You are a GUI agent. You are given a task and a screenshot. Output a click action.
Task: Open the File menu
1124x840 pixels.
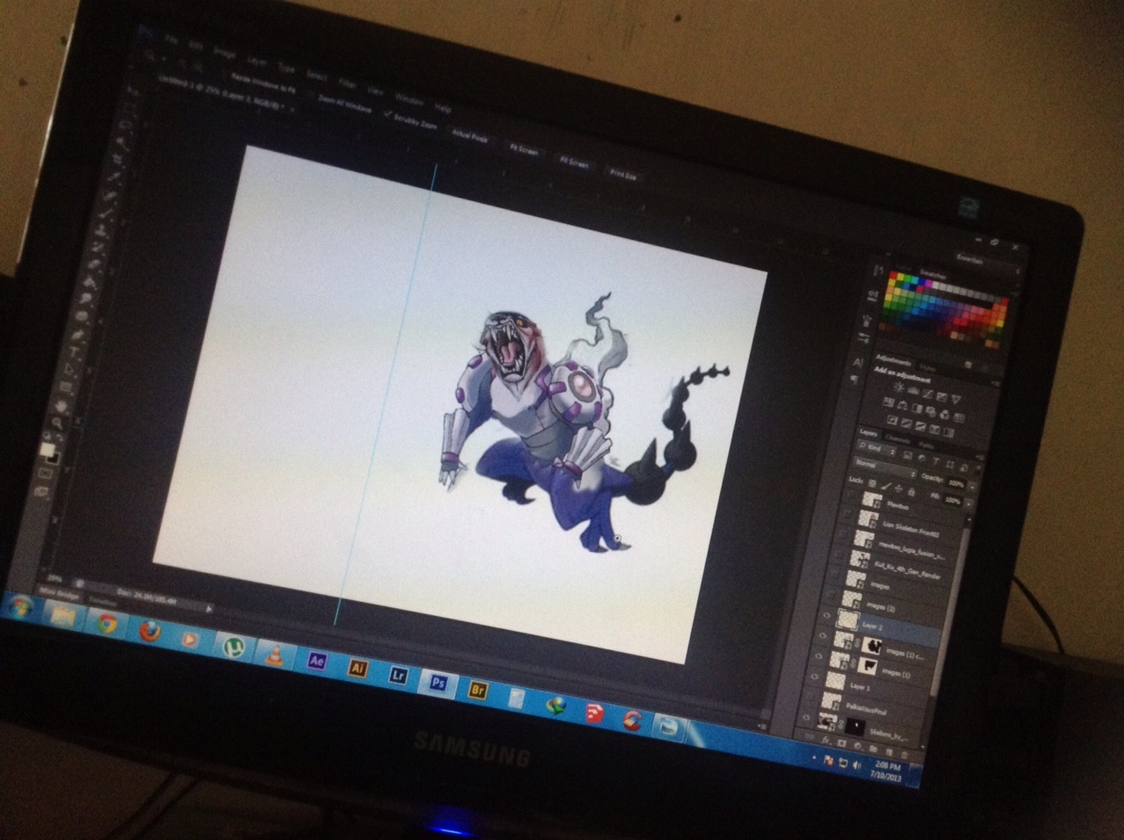coord(172,40)
